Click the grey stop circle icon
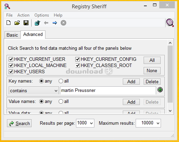 [63, 23]
